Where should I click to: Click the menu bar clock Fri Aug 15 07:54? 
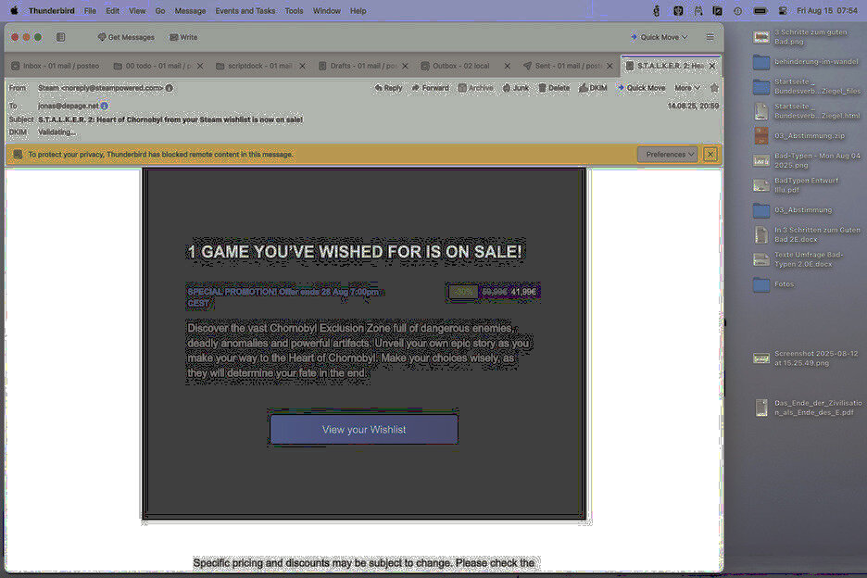click(827, 10)
